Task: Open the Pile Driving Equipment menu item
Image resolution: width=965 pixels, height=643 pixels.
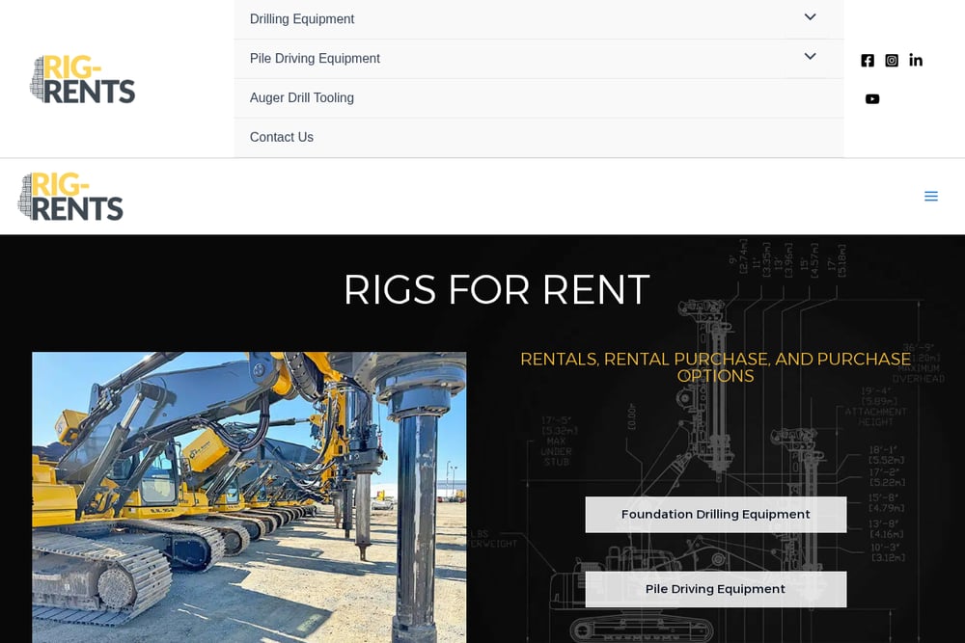Action: click(x=315, y=59)
